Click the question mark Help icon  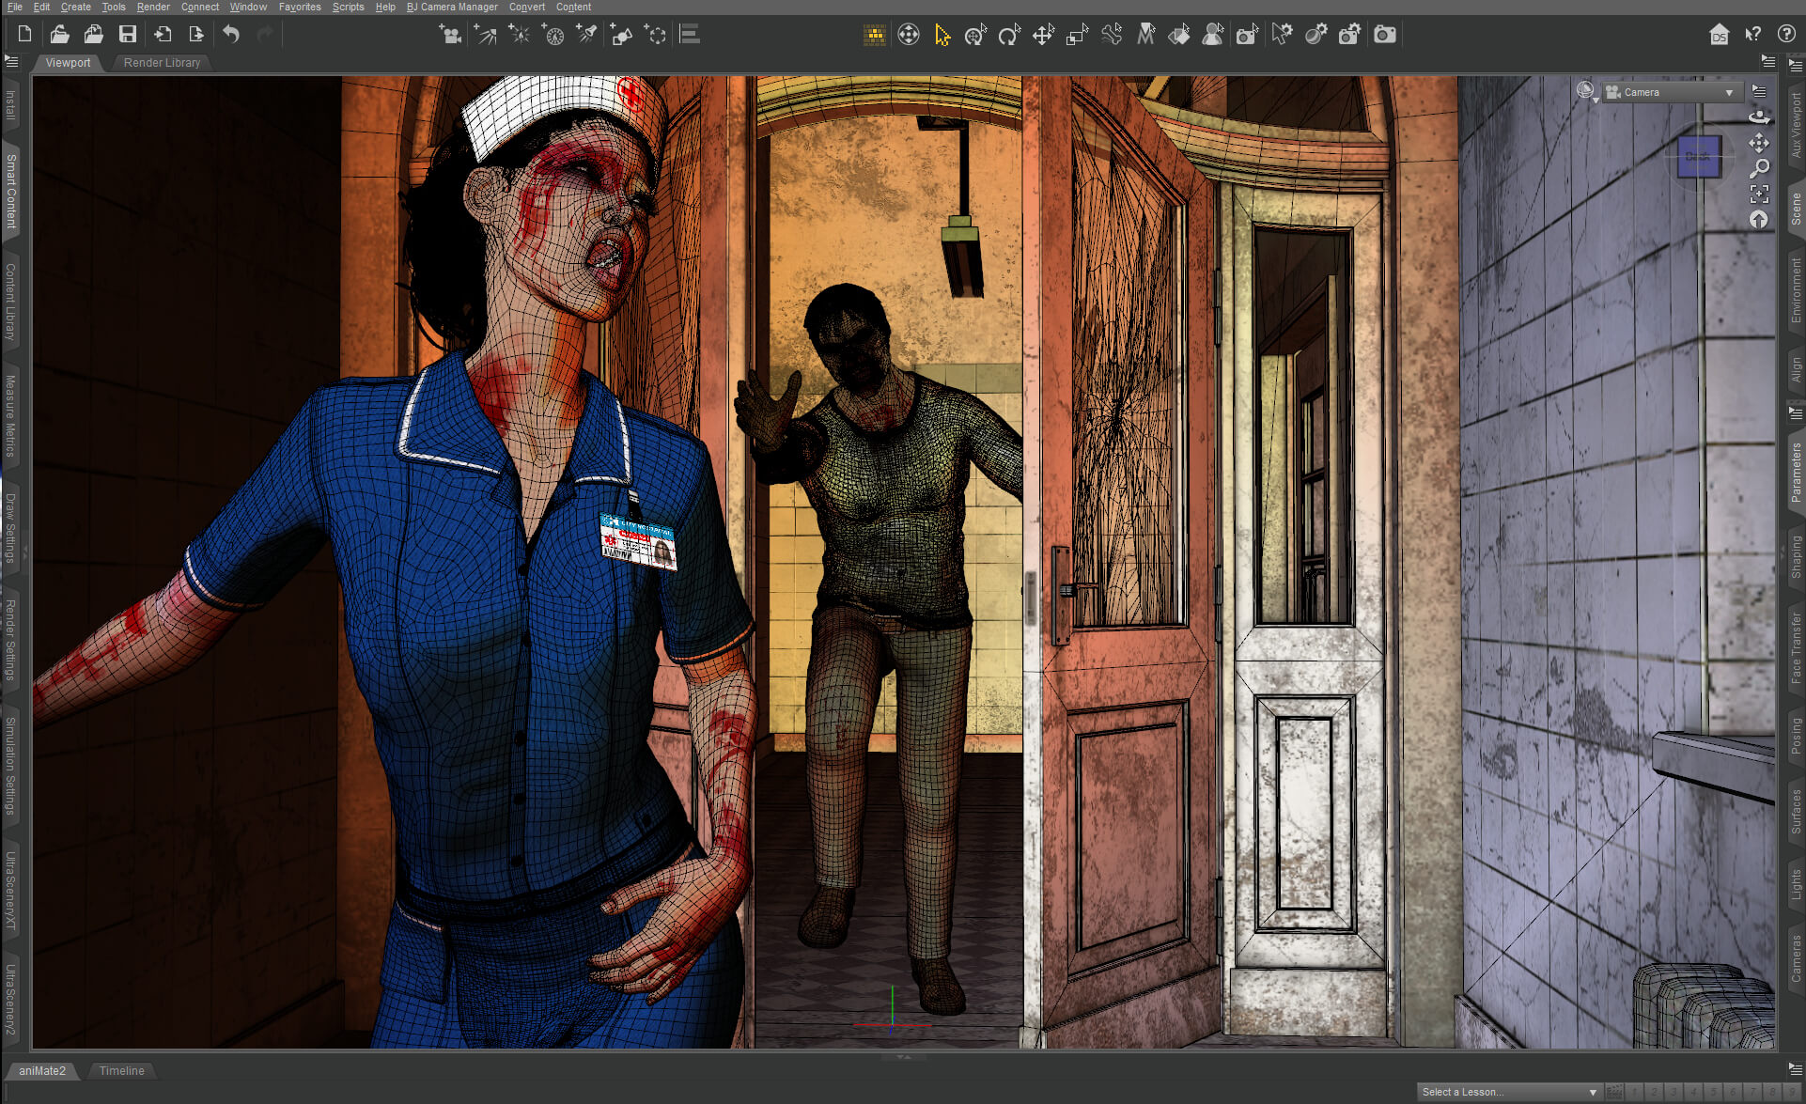coord(1786,35)
